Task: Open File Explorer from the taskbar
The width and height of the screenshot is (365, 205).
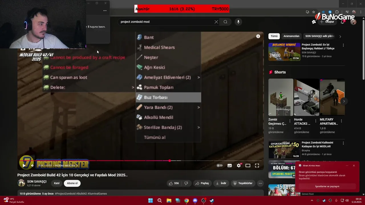Action: click(169, 200)
